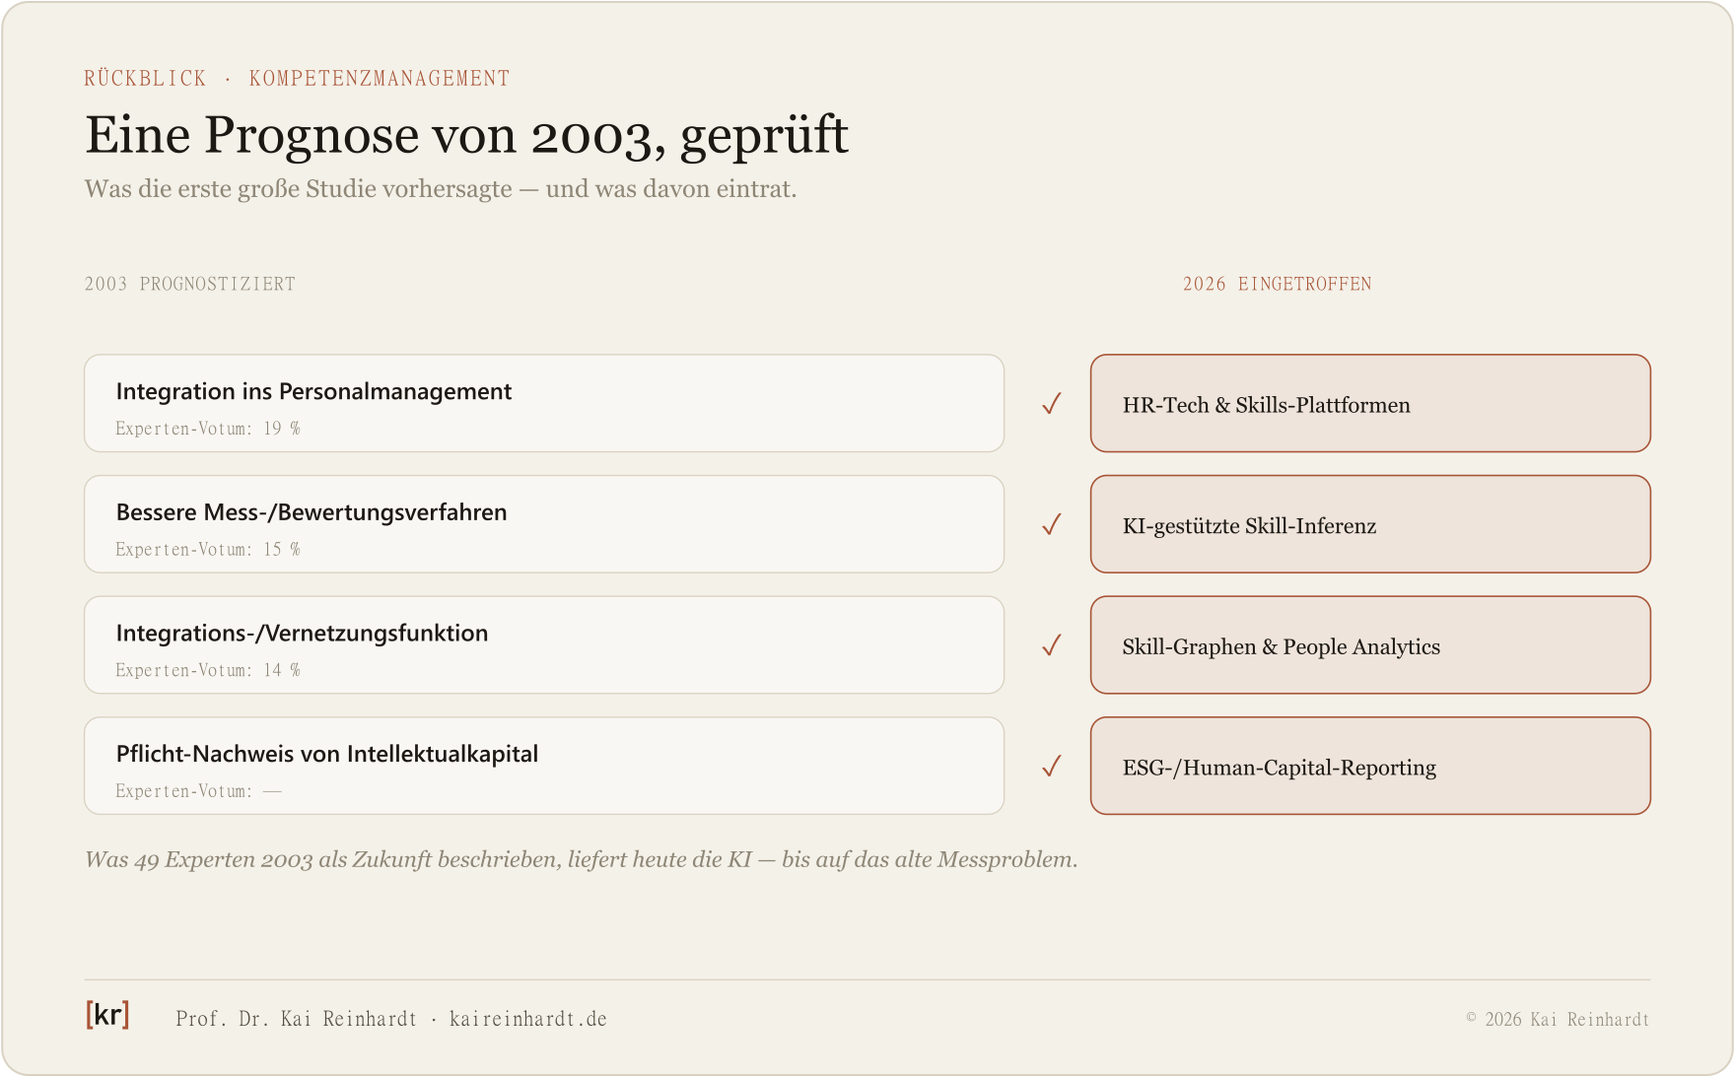Click the checkmark beside KI-gestützte Skill-Inferenz
This screenshot has width=1735, height=1077.
pyautogui.click(x=1052, y=524)
